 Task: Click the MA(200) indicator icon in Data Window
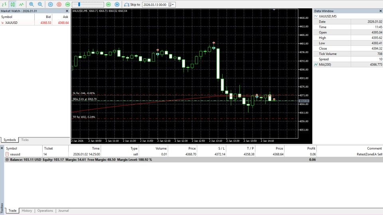tap(316, 64)
